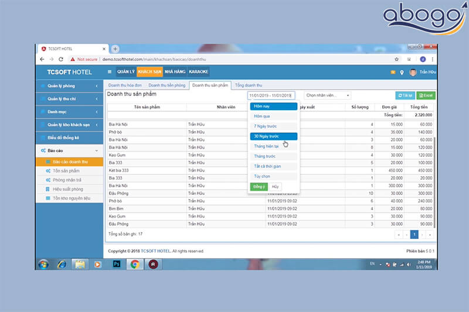This screenshot has width=469, height=312.
Task: Reload the page with browser refresh icon
Action: (x=62, y=59)
